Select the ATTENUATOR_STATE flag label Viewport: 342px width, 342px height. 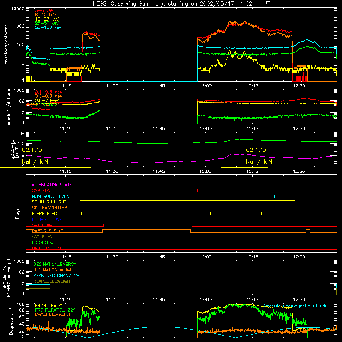52,185
